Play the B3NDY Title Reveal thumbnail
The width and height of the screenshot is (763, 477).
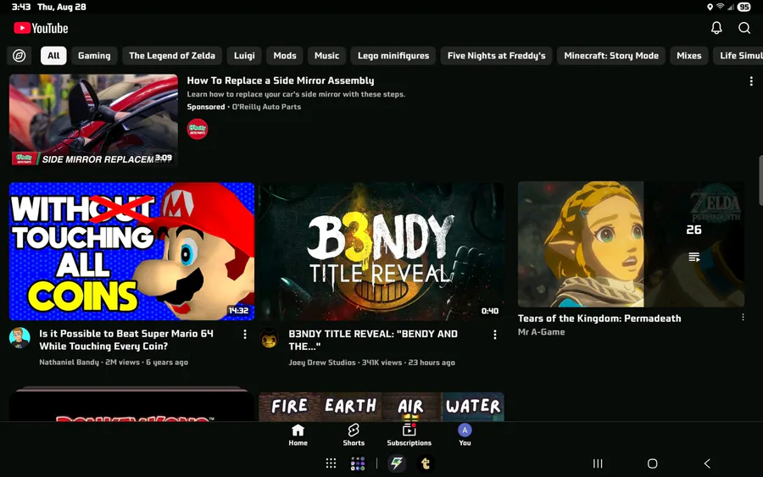point(381,251)
